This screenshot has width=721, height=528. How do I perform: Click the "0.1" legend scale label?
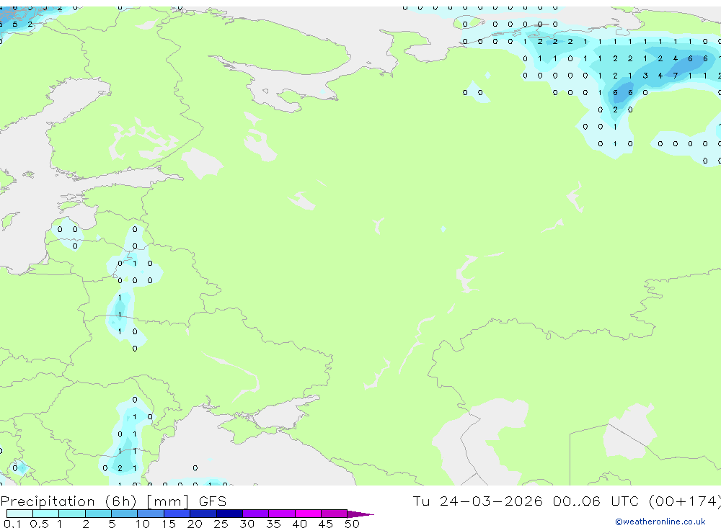(12, 524)
